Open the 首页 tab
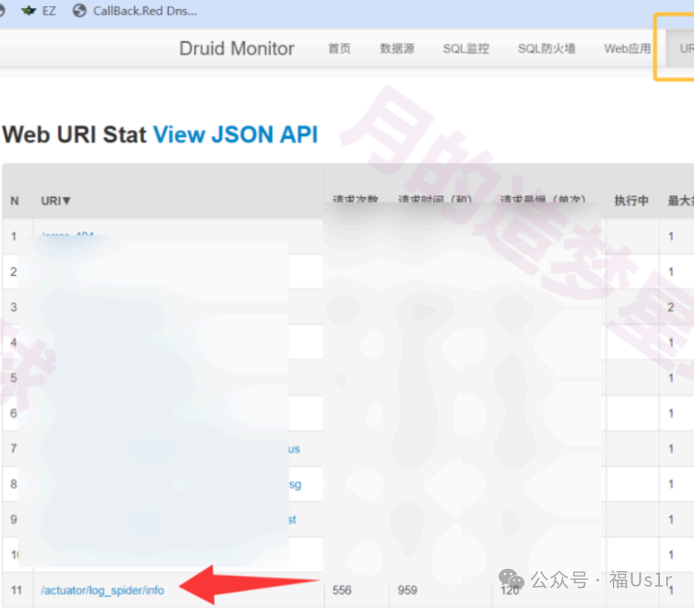This screenshot has height=608, width=694. 340,48
